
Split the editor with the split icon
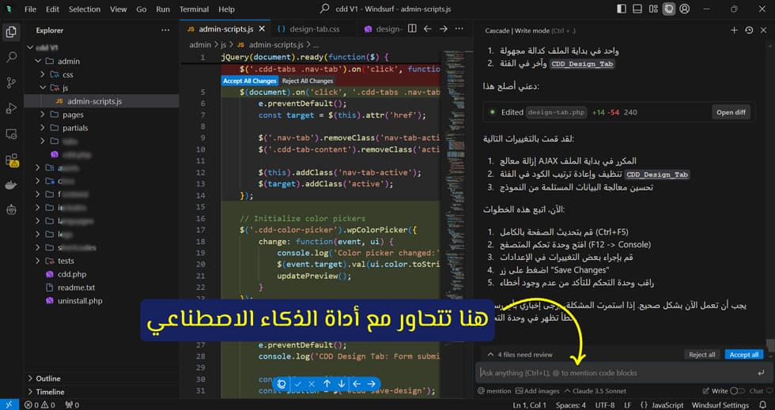(412, 28)
